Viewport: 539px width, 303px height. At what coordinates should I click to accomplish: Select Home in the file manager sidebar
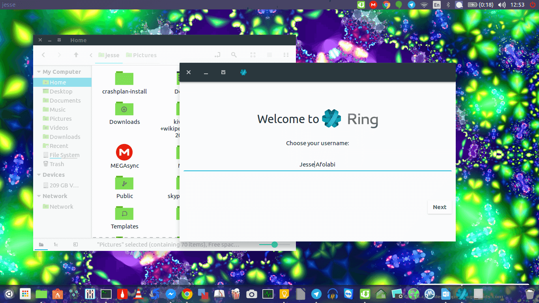tap(62, 82)
